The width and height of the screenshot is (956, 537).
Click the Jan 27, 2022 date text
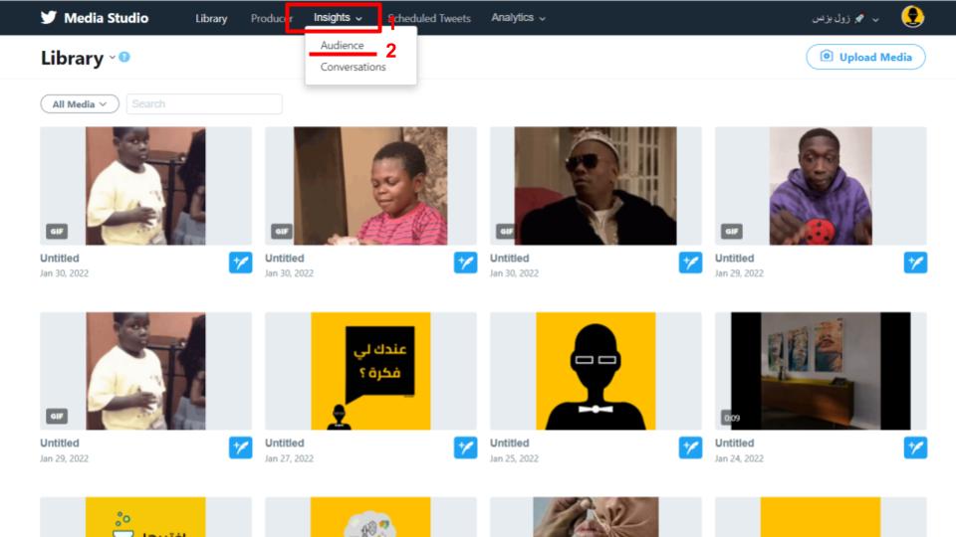click(289, 458)
